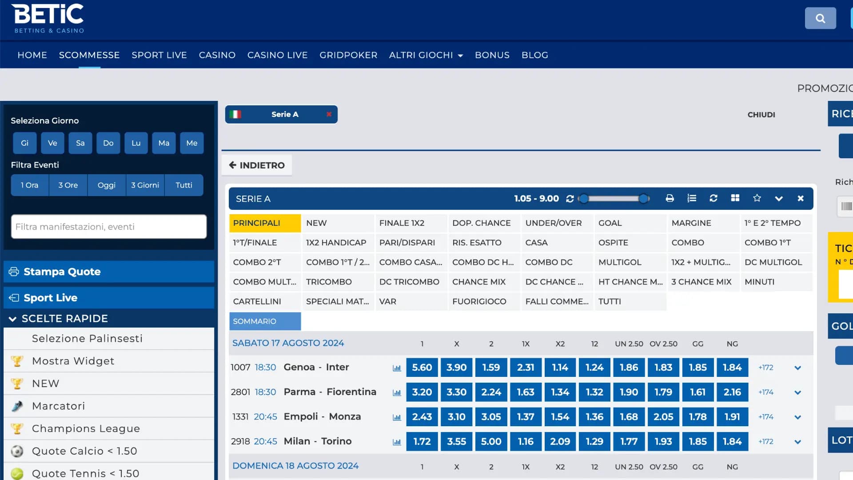Screen dimensions: 853x480
Task: Mark Serie A as favorite with star icon
Action: click(757, 199)
